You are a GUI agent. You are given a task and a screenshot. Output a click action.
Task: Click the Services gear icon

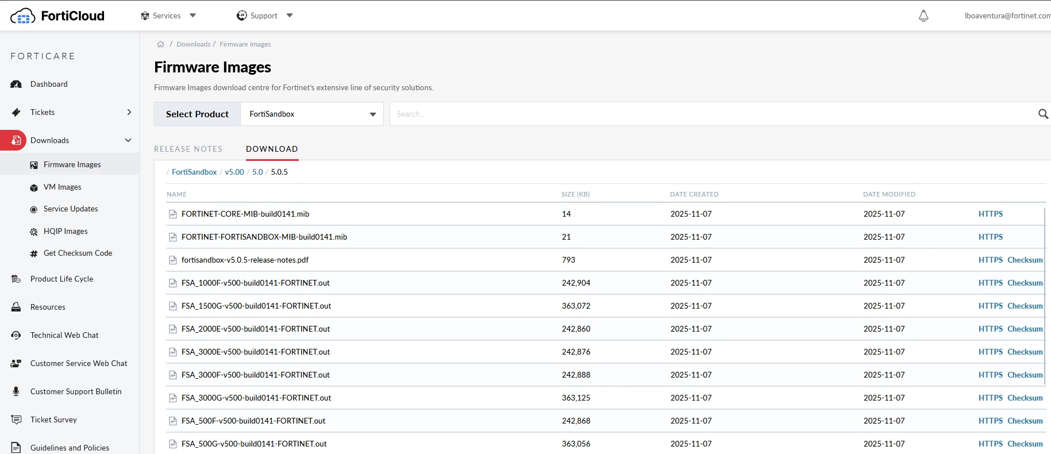coord(145,16)
